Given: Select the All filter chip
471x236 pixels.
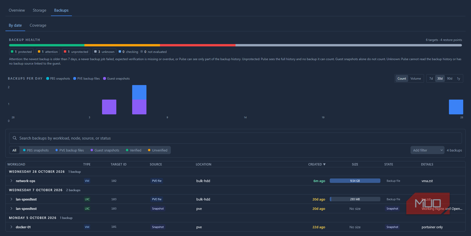Looking at the screenshot, I should click(14, 150).
